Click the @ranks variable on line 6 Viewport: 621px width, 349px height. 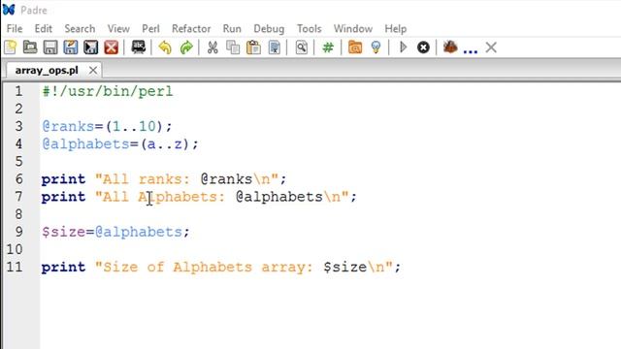[226, 179]
